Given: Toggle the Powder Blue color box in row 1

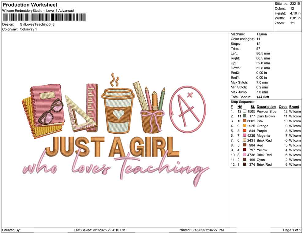Looking at the screenshot, I should pyautogui.click(x=245, y=112).
